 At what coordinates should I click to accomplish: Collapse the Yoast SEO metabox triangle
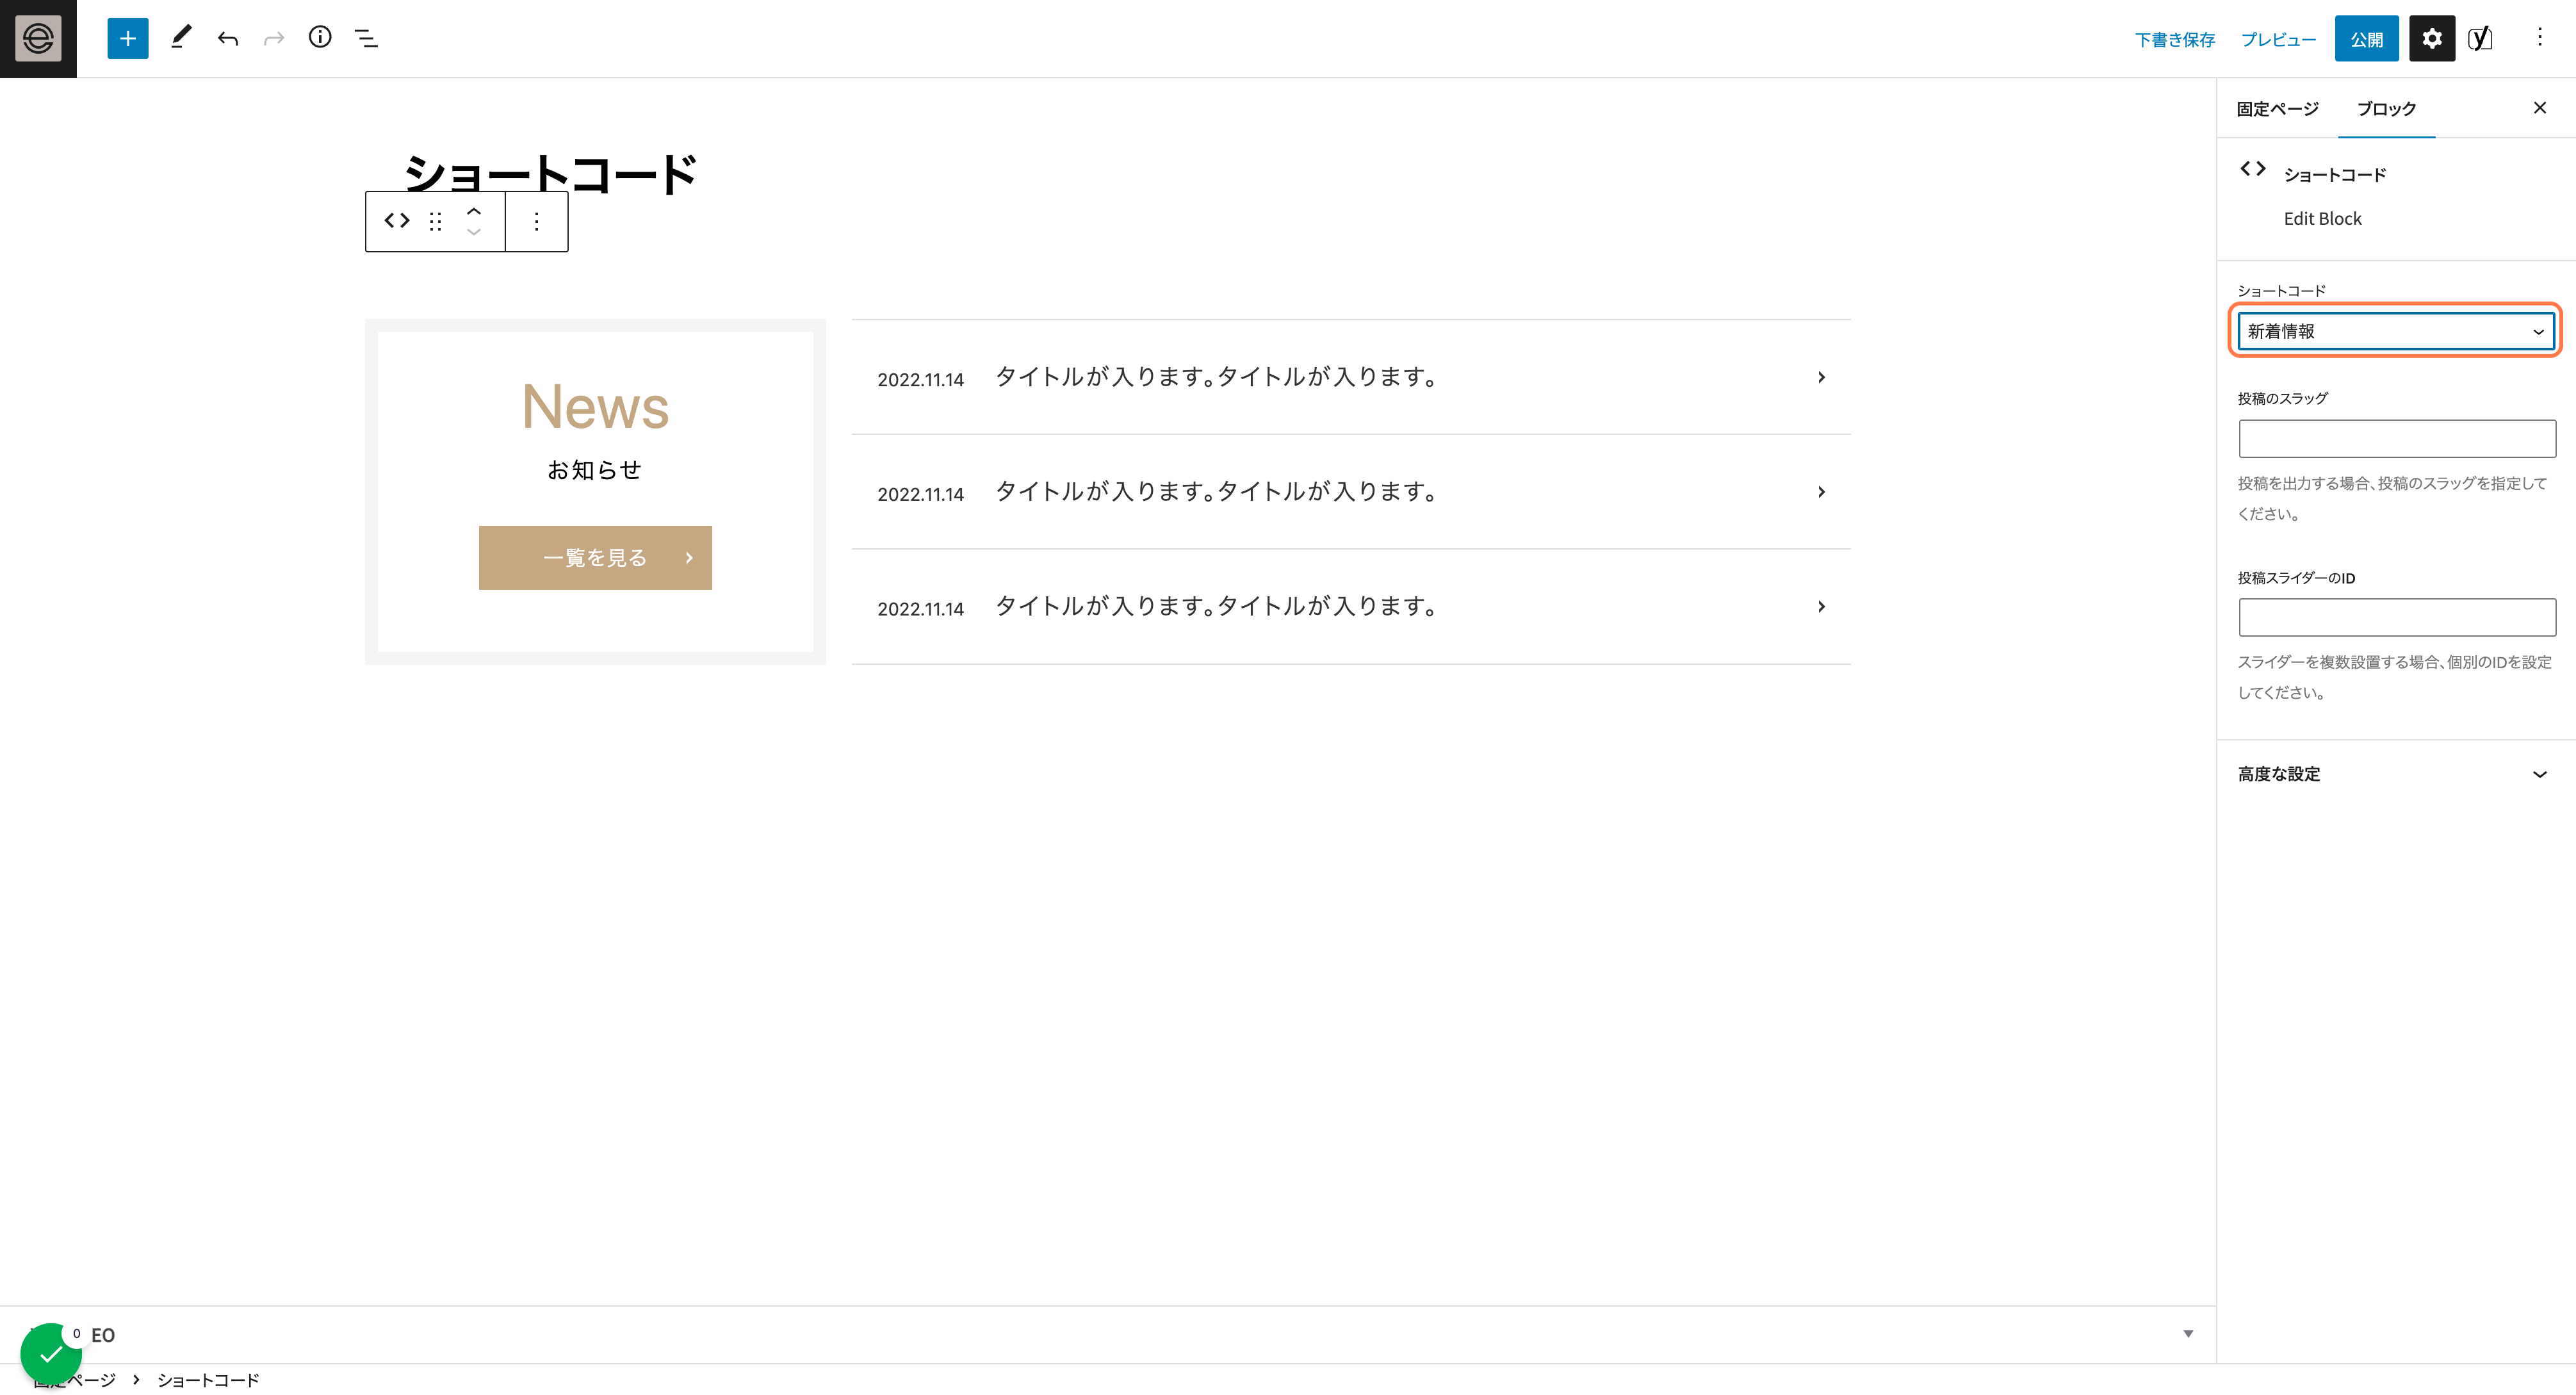point(2188,1334)
